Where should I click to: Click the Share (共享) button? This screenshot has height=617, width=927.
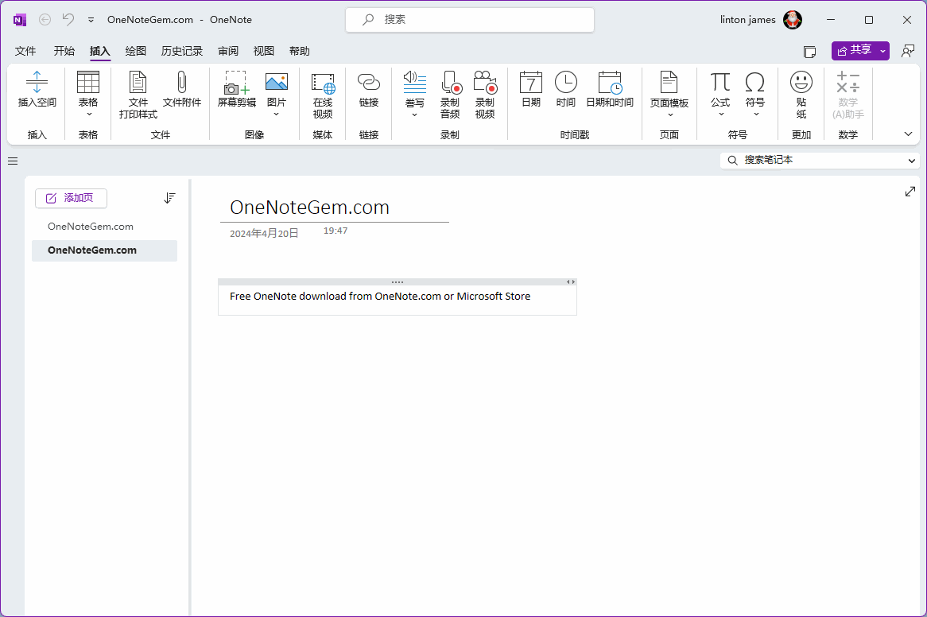[854, 50]
